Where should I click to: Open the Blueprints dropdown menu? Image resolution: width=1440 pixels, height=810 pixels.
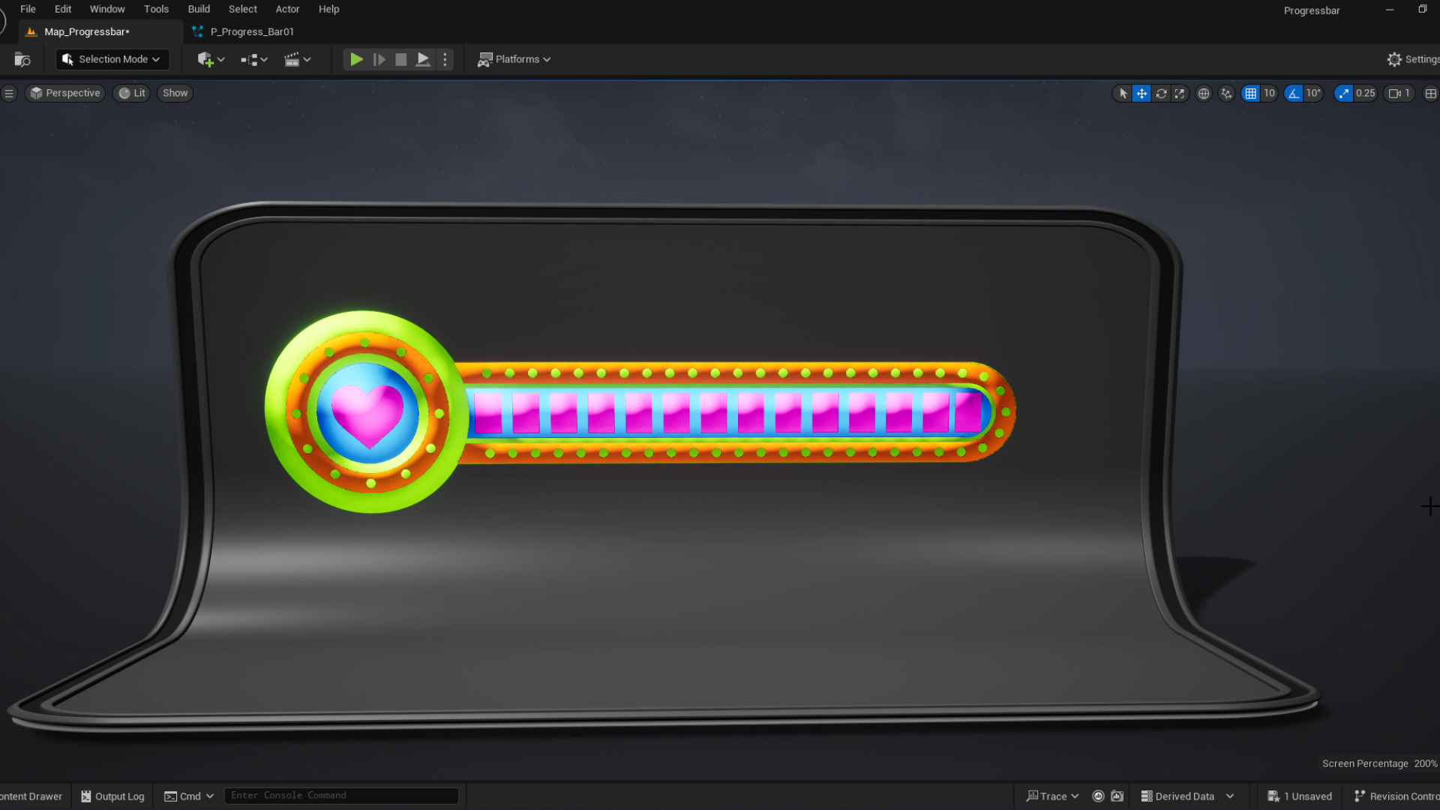point(254,59)
